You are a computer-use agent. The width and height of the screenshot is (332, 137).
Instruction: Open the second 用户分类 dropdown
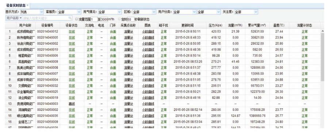209,12
